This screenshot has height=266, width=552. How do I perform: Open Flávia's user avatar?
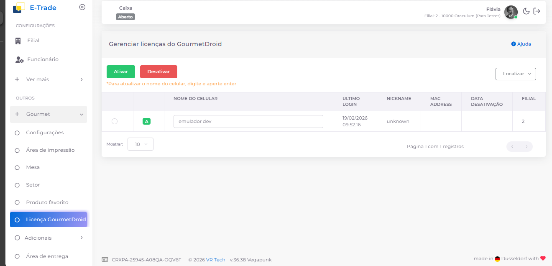tap(511, 12)
